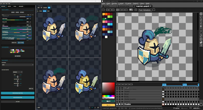Image resolution: width=203 pixels, height=110 pixels.
Task: Go to next frame in timeline
Action: 128,84
